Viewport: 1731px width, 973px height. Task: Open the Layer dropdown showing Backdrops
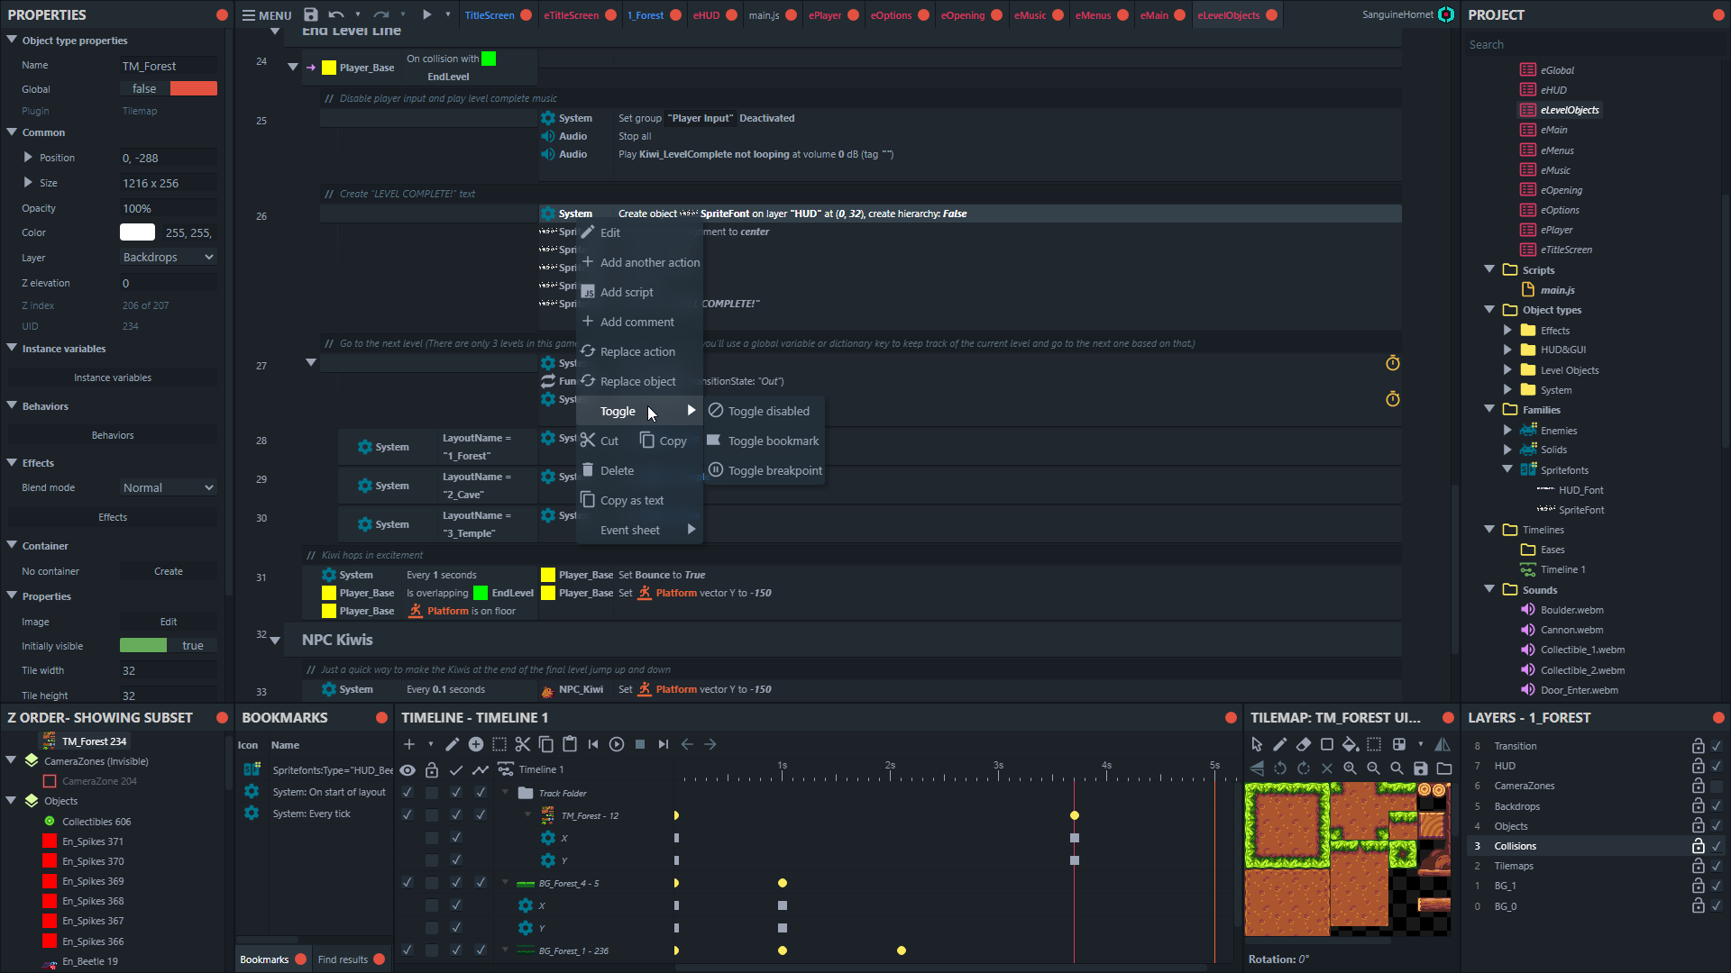click(169, 258)
